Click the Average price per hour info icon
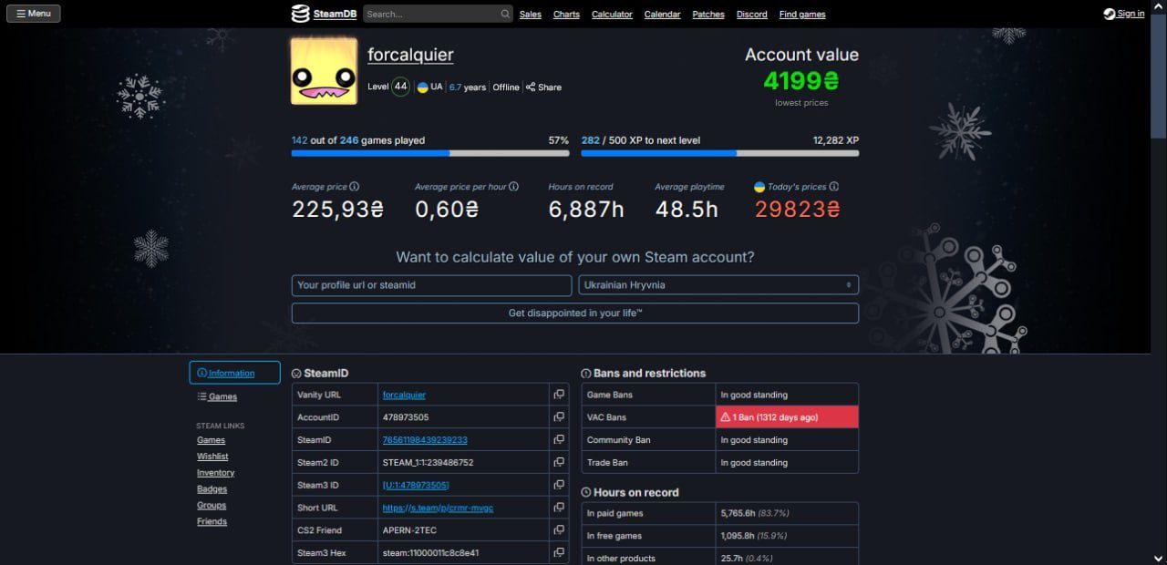 pyautogui.click(x=513, y=187)
